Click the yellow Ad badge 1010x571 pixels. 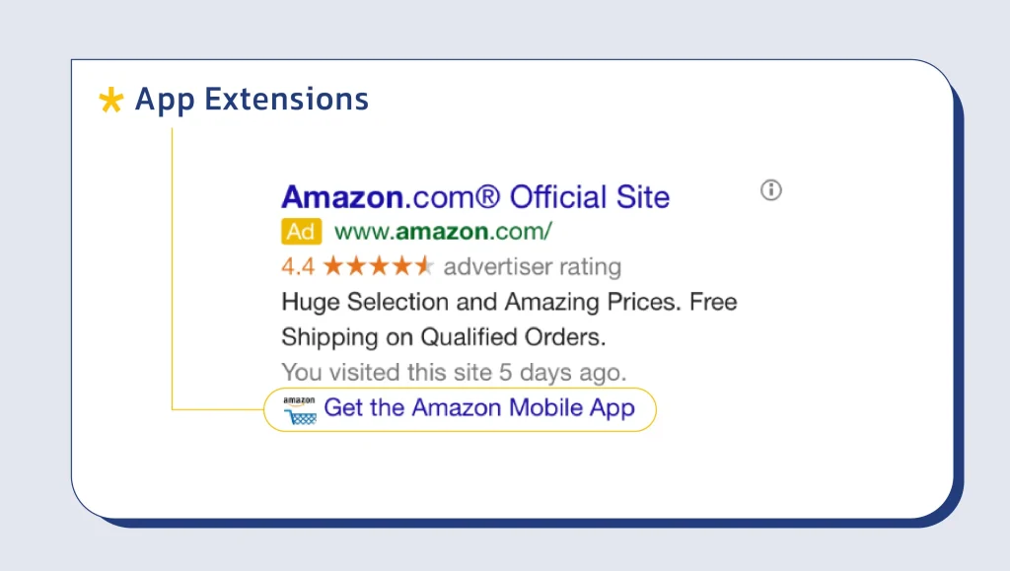point(301,232)
